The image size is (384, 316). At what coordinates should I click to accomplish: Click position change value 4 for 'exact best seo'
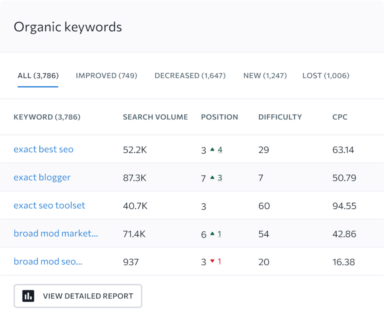click(220, 150)
